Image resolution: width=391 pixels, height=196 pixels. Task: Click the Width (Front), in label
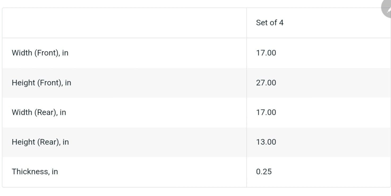[40, 53]
